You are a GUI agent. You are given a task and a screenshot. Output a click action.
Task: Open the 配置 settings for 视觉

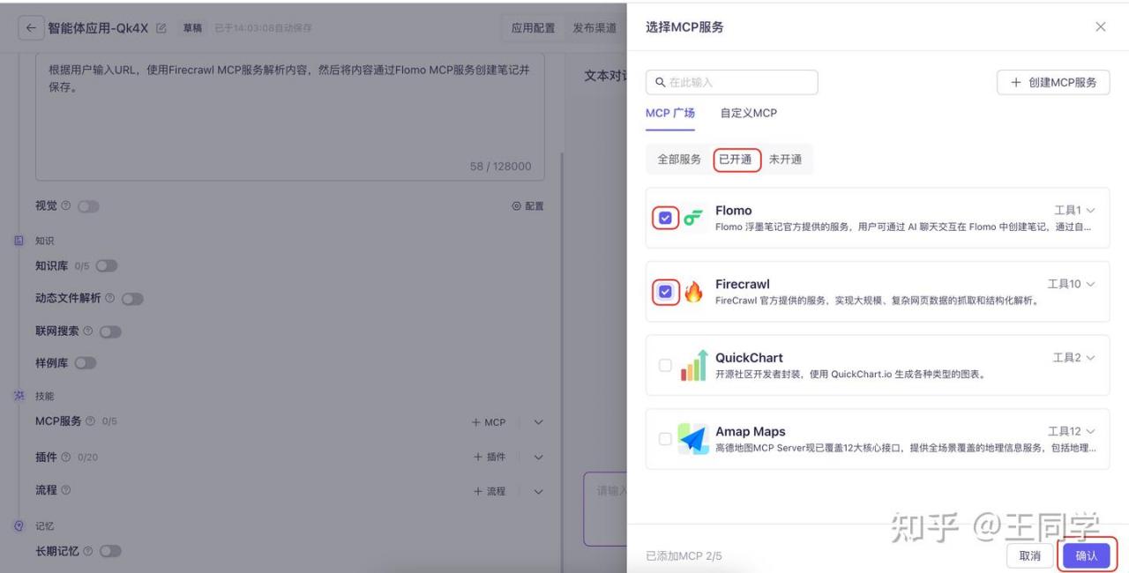pyautogui.click(x=527, y=206)
